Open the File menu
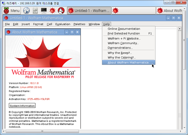Viewport: 188px width, 135px height. (7, 24)
